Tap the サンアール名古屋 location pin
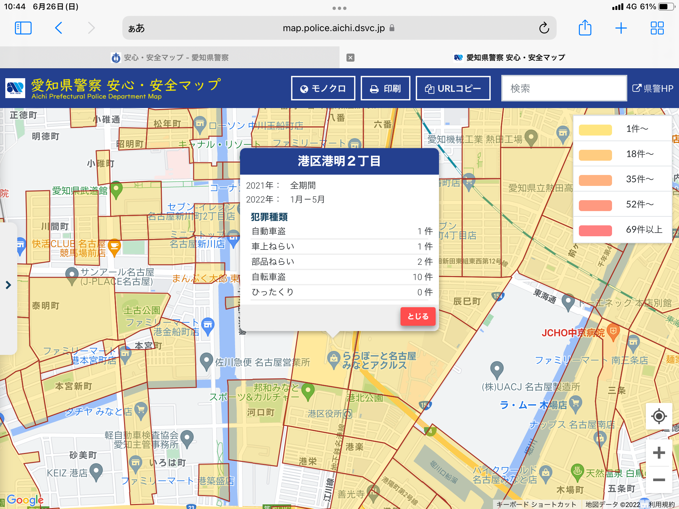The image size is (679, 509). [x=72, y=276]
